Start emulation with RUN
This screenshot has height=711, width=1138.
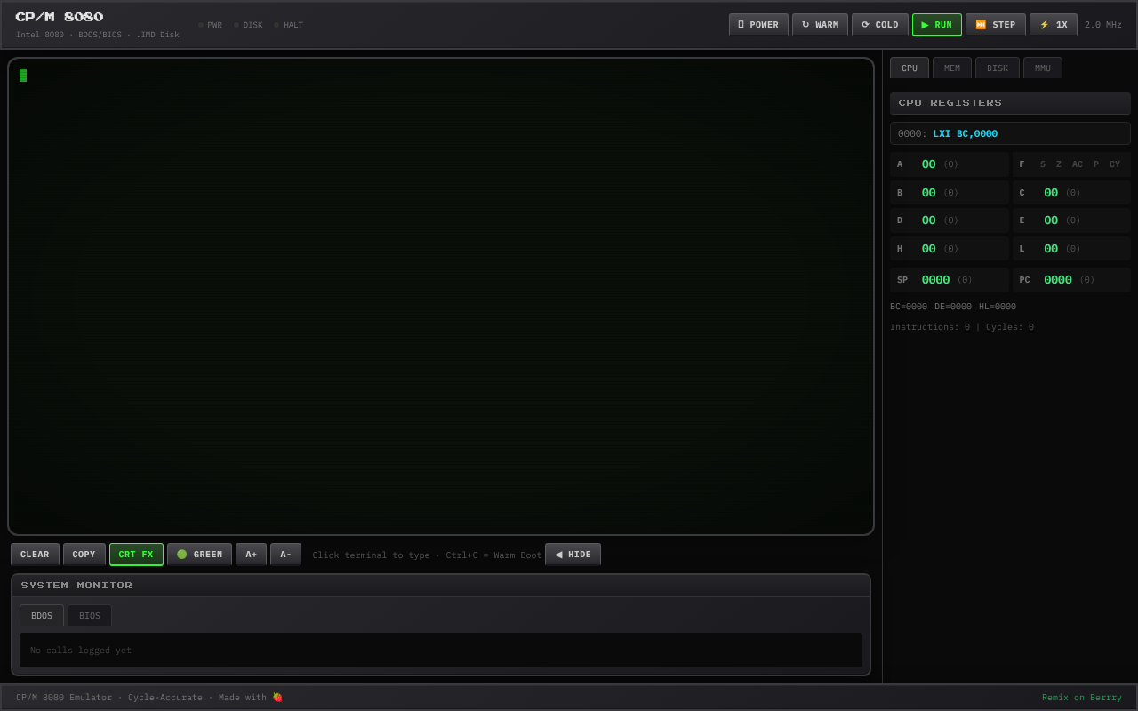coord(937,25)
